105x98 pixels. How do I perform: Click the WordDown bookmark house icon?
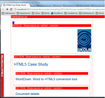pos(52,13)
